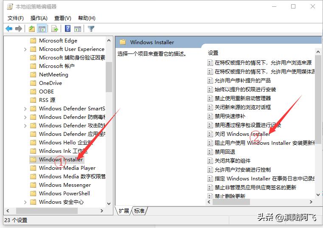Viewport: 323px width, 228px height.
Task: Select 在特权被提升的情况下，允许用户浏览来源 setting
Action: coord(263,63)
